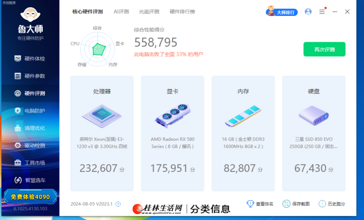
Task: Switch to the AI评测 tab
Action: pos(121,12)
